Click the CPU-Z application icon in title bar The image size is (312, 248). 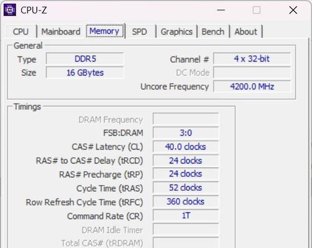[10, 10]
